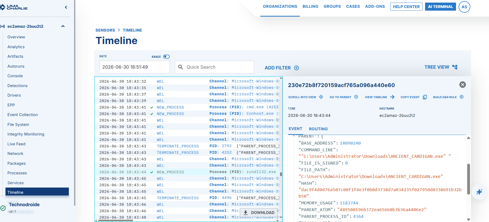
Task: Click the TIMELINE breadcrumb link
Action: (132, 30)
